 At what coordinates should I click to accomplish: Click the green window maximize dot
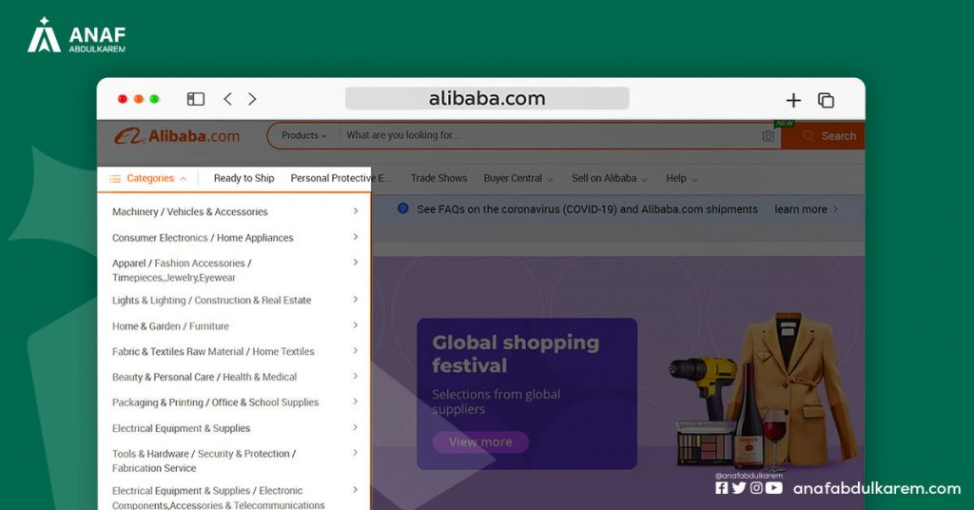(154, 99)
